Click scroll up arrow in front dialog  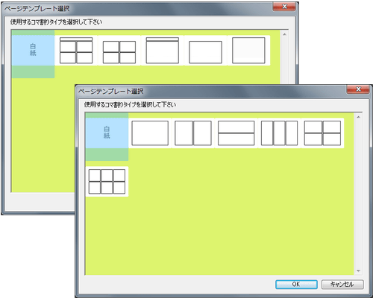click(x=358, y=117)
